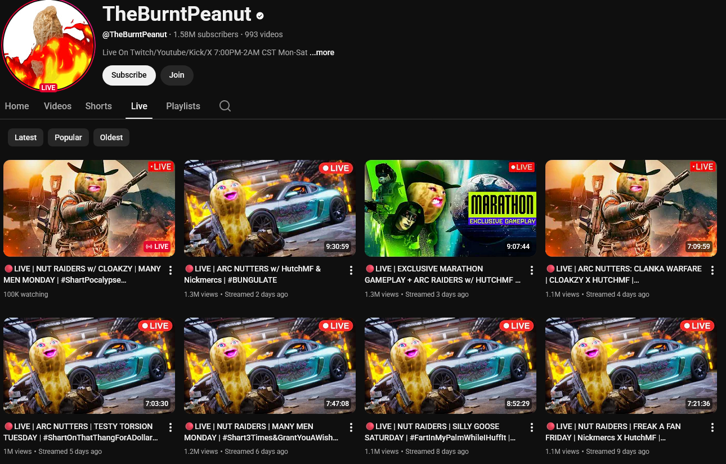Select the Oldest sort chip
The height and width of the screenshot is (464, 726).
click(x=111, y=137)
